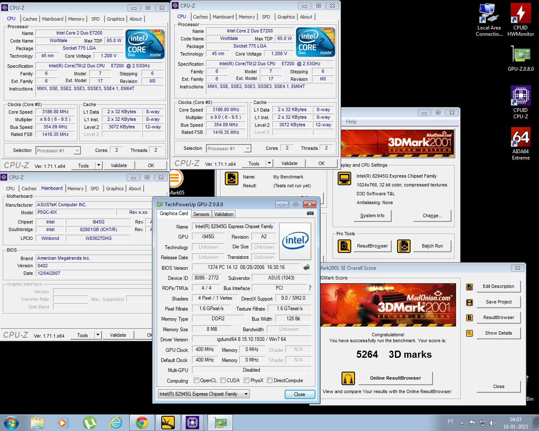The width and height of the screenshot is (539, 431).
Task: Click the volume icon in system tray
Action: 493,423
